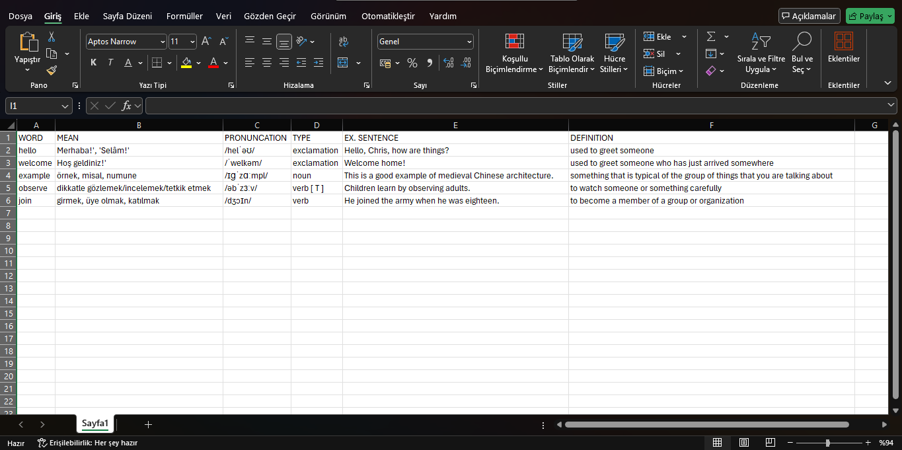
Task: Click the AutoSum sigma icon
Action: coord(711,37)
